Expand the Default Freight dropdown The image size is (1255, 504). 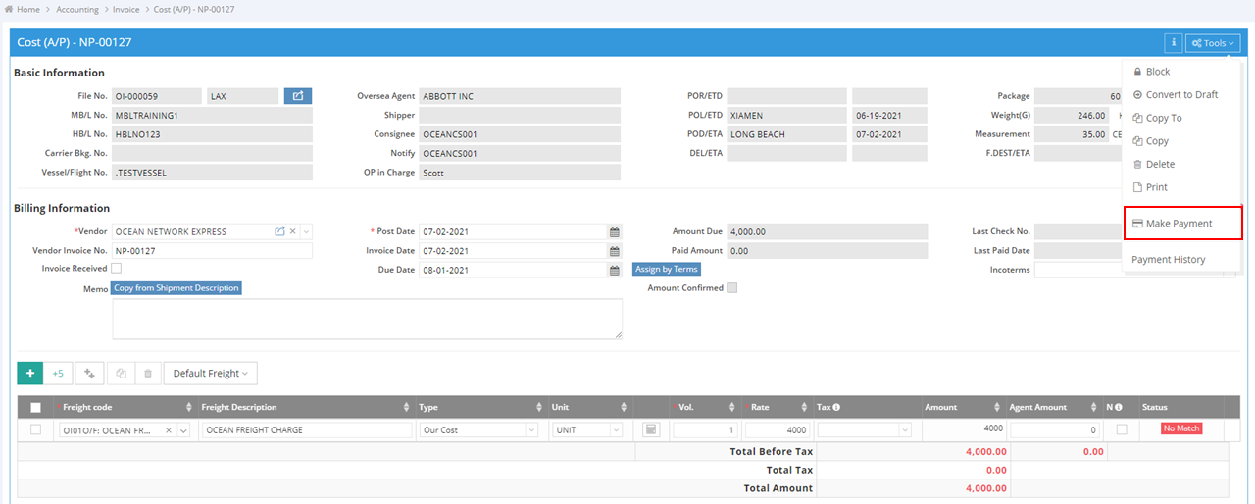(x=211, y=374)
